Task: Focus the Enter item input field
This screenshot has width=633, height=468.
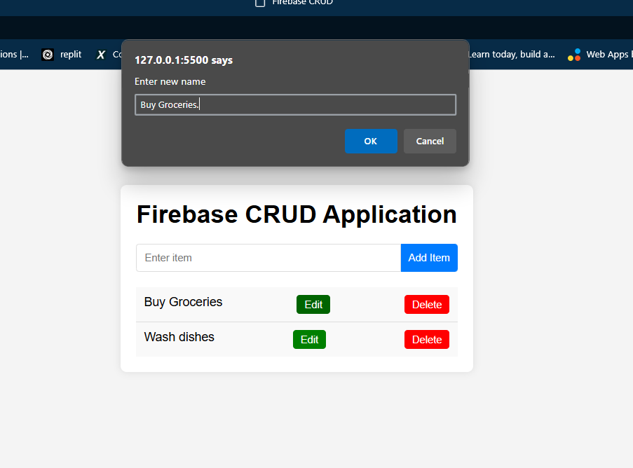Action: (268, 258)
